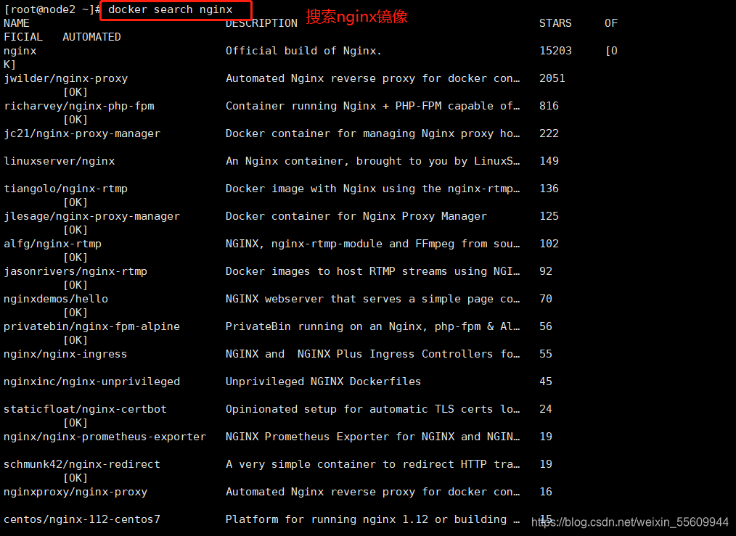Click the NAME column header
The image size is (736, 536).
(17, 23)
